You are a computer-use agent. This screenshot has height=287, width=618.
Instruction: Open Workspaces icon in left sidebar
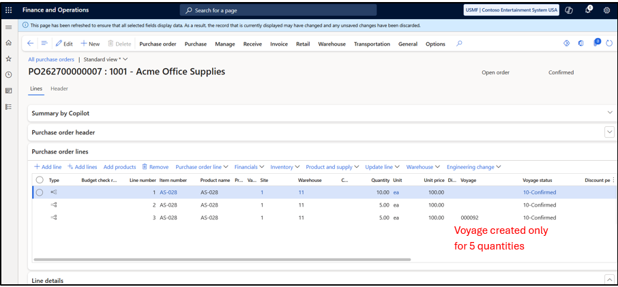pyautogui.click(x=8, y=91)
